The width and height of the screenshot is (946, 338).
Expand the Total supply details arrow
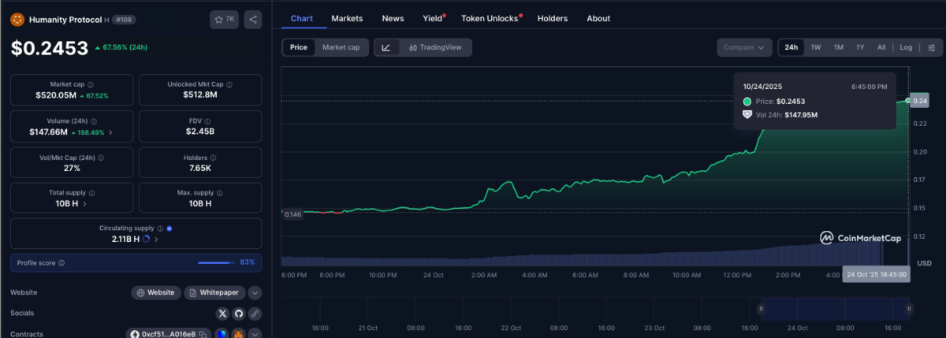point(84,203)
